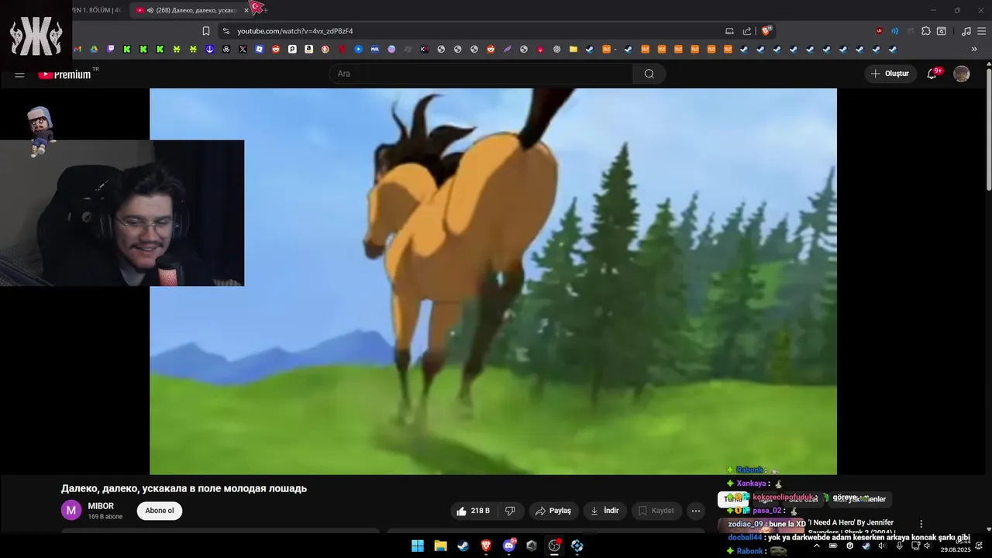Image resolution: width=992 pixels, height=558 pixels.
Task: Open site settings icon beside URL
Action: [x=226, y=31]
